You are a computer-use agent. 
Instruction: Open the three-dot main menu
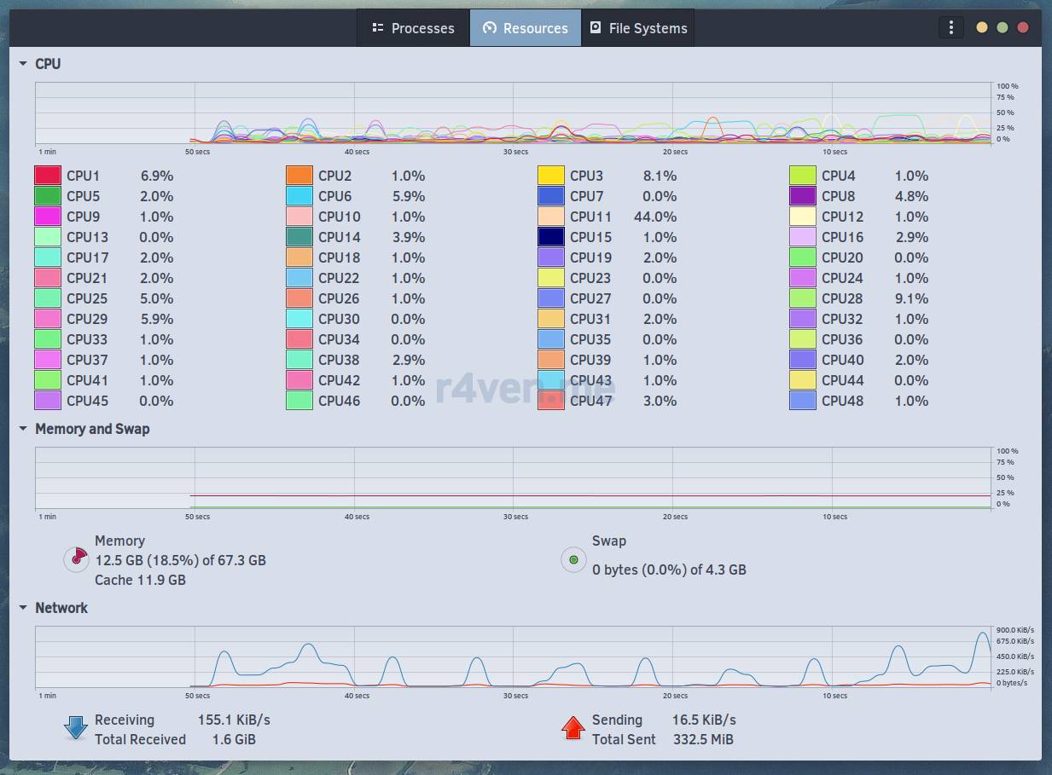[x=950, y=27]
